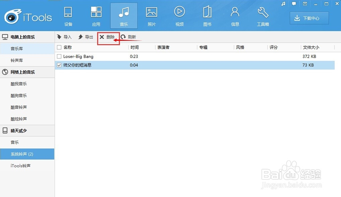Image resolution: width=341 pixels, height=197 pixels.
Task: Click the 73 KB size cell
Action: (308, 65)
